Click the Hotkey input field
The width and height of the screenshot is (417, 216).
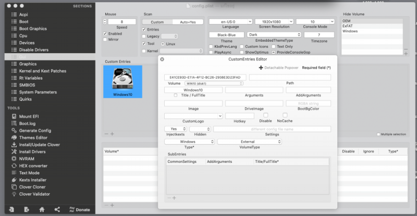tap(240, 116)
